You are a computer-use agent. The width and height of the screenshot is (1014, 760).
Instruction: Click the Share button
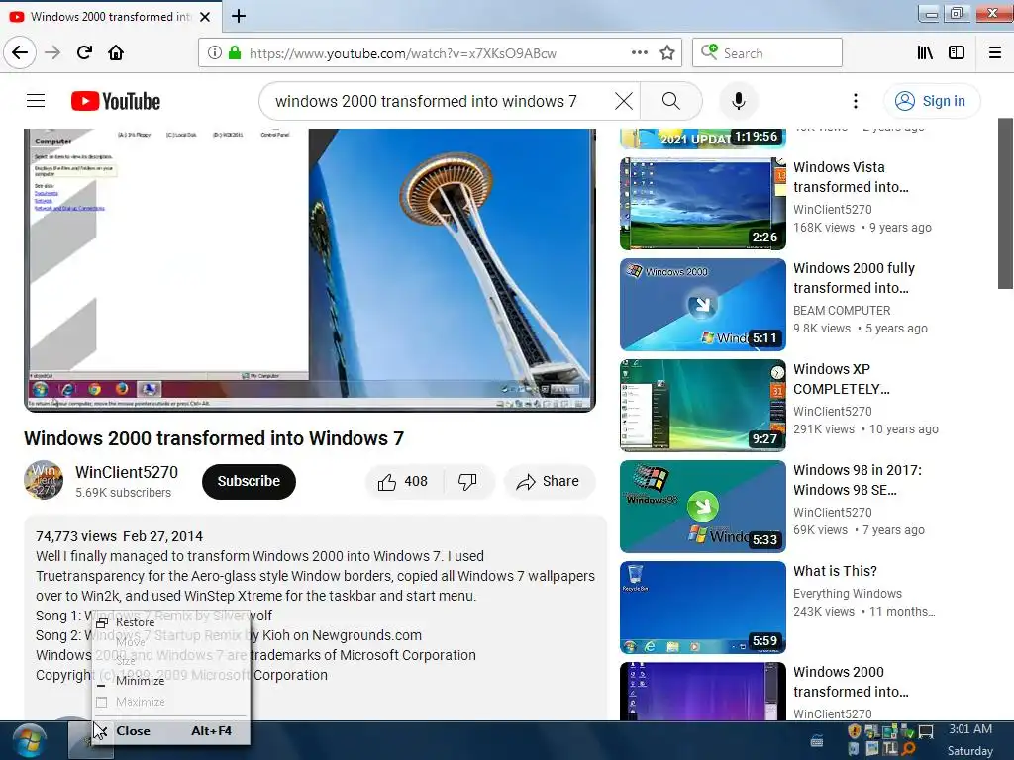[549, 482]
